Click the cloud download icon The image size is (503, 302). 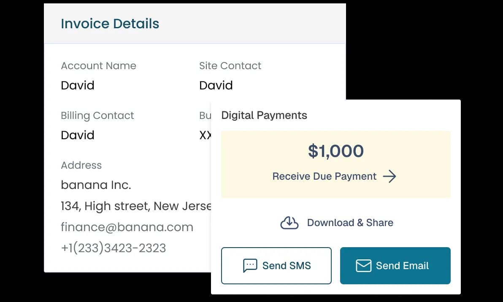click(289, 223)
